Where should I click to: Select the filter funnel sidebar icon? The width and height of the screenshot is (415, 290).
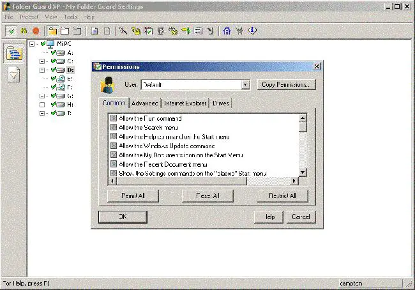click(14, 75)
